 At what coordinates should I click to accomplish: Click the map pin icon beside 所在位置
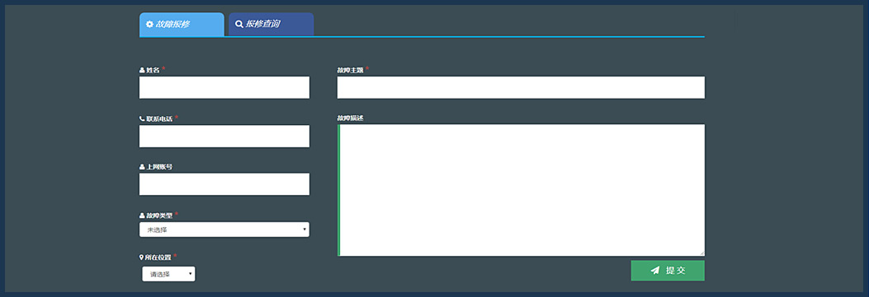click(141, 258)
